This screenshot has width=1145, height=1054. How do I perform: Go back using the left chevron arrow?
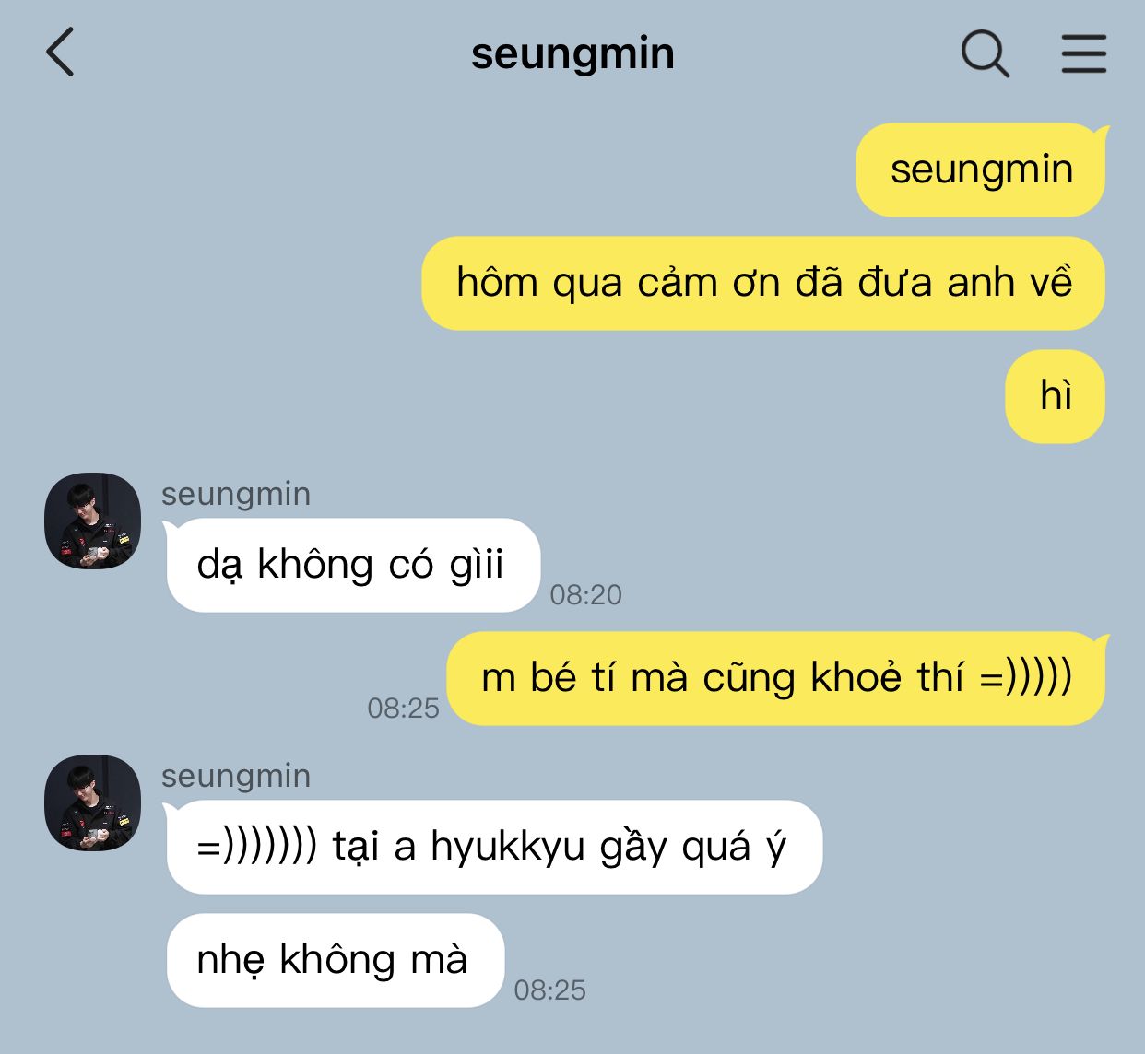tap(60, 52)
